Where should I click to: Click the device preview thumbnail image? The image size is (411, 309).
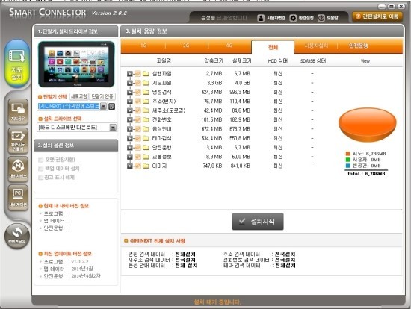tap(76, 64)
